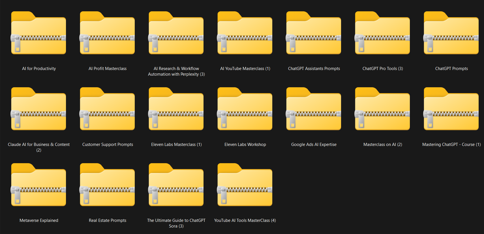Click the file name 'AI Profit Masterclass'
This screenshot has height=234, width=484.
tap(108, 69)
